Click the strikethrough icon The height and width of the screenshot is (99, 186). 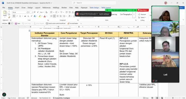pyautogui.click(x=25, y=16)
